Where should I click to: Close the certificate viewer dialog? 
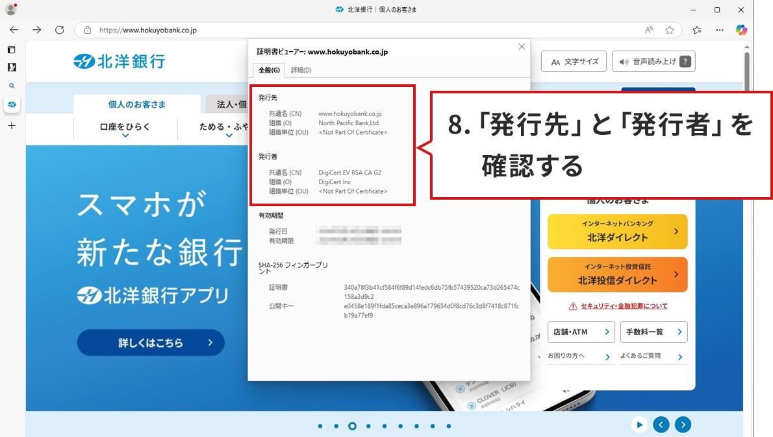(x=522, y=47)
